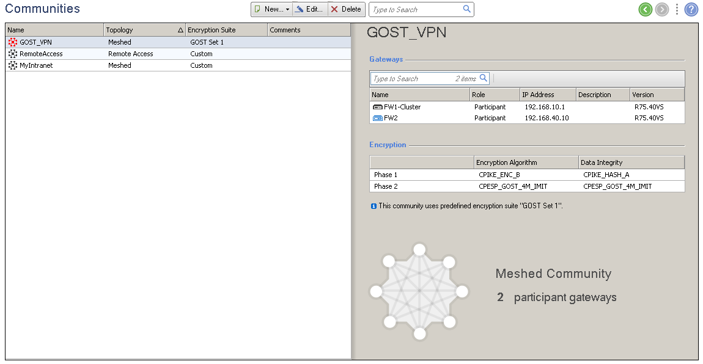Click the Role column header
The height and width of the screenshot is (364, 703).
tap(495, 95)
